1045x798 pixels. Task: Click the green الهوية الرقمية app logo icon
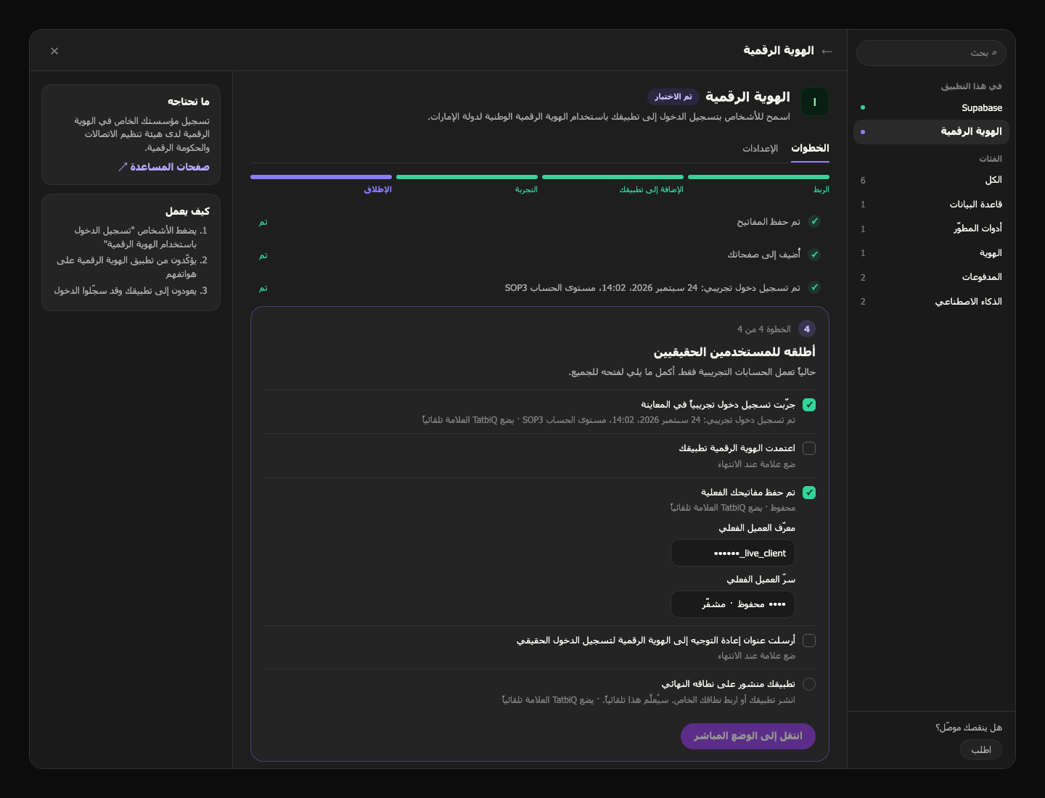tap(814, 102)
